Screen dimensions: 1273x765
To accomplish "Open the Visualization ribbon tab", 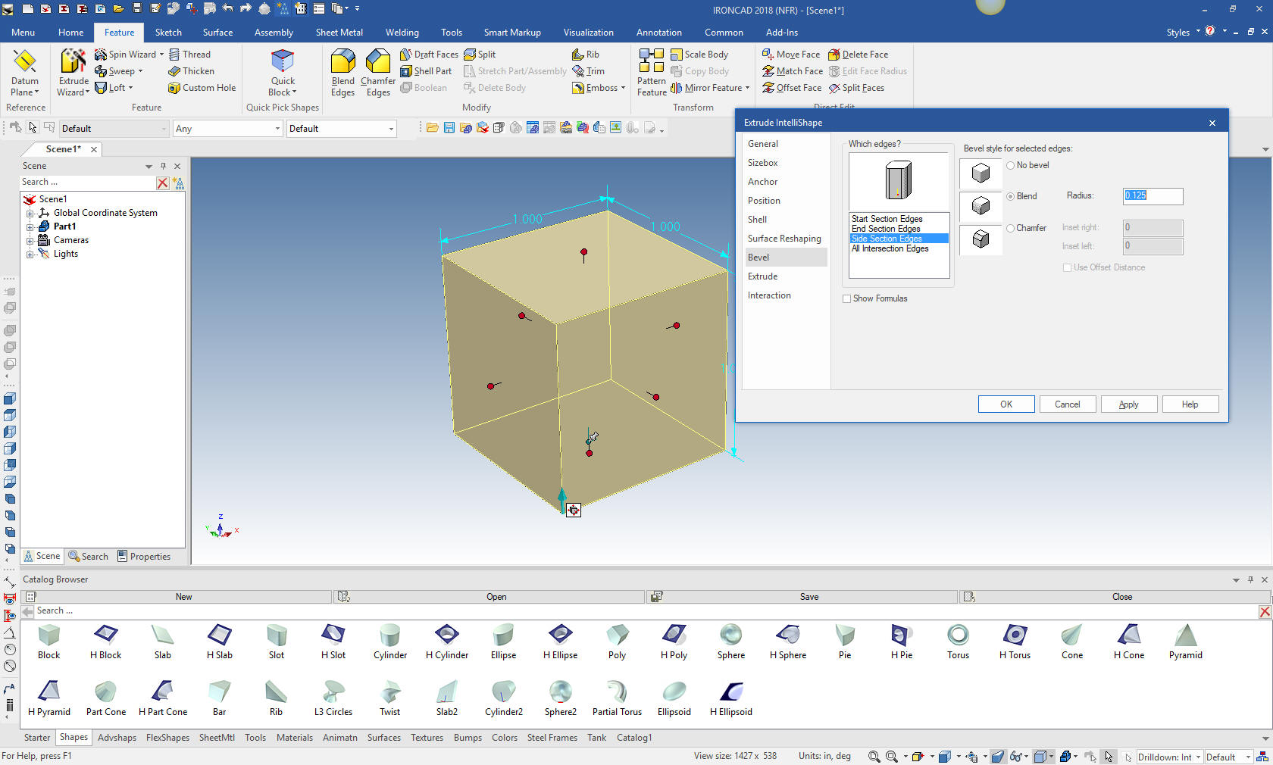I will pyautogui.click(x=588, y=33).
